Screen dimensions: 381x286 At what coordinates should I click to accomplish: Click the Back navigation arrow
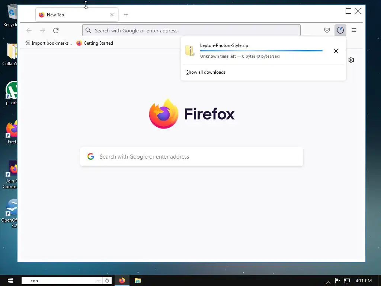coord(29,31)
